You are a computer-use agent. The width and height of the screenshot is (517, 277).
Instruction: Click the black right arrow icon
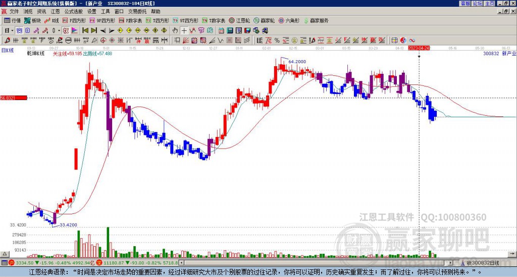[112, 31]
